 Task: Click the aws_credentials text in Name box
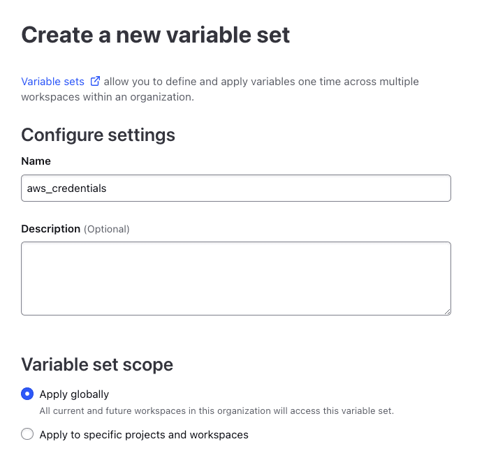click(x=66, y=188)
